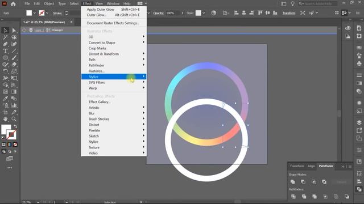Click the Stroke swatch in toolbar
364x204 pixels.
point(11,134)
